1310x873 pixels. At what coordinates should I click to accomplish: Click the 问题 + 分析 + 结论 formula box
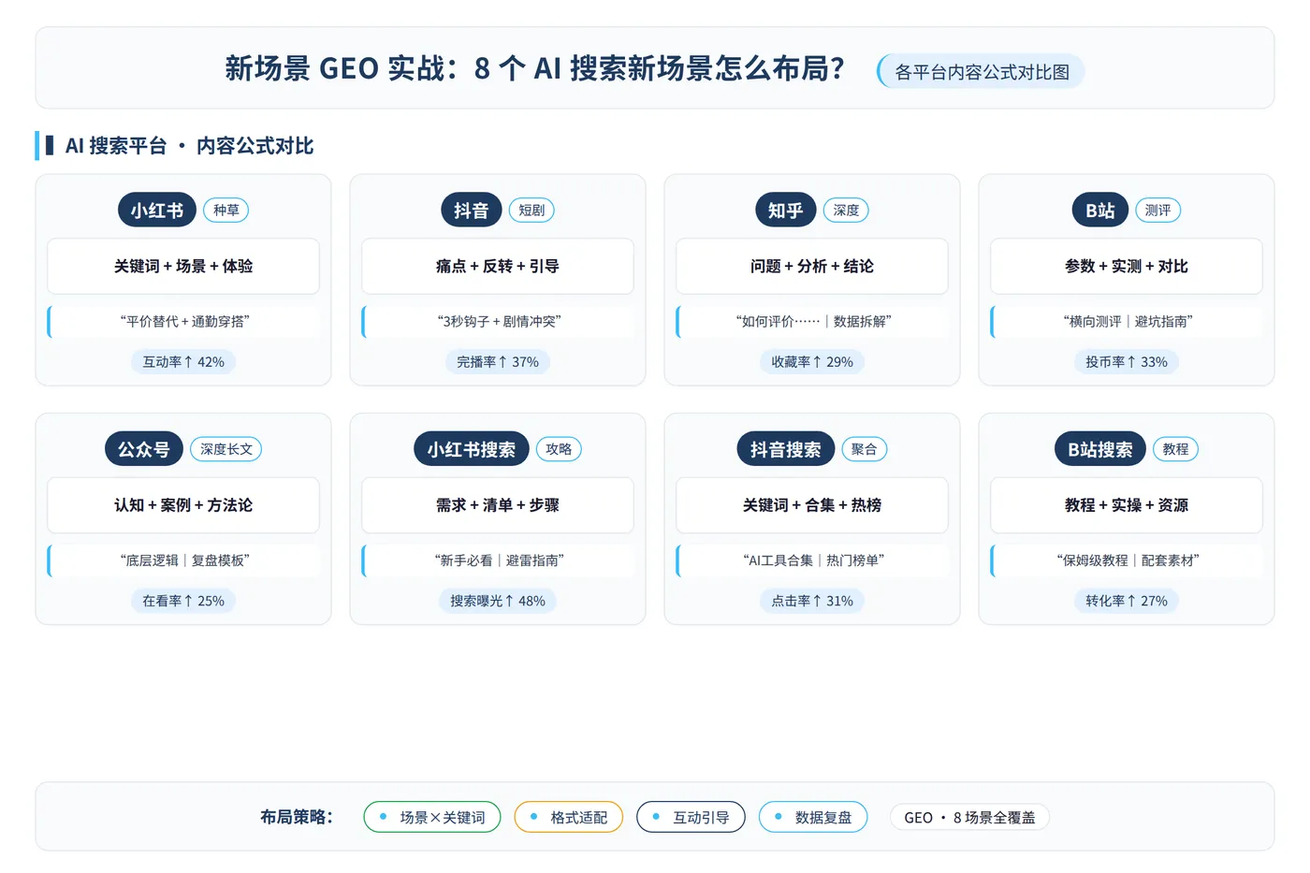click(812, 267)
